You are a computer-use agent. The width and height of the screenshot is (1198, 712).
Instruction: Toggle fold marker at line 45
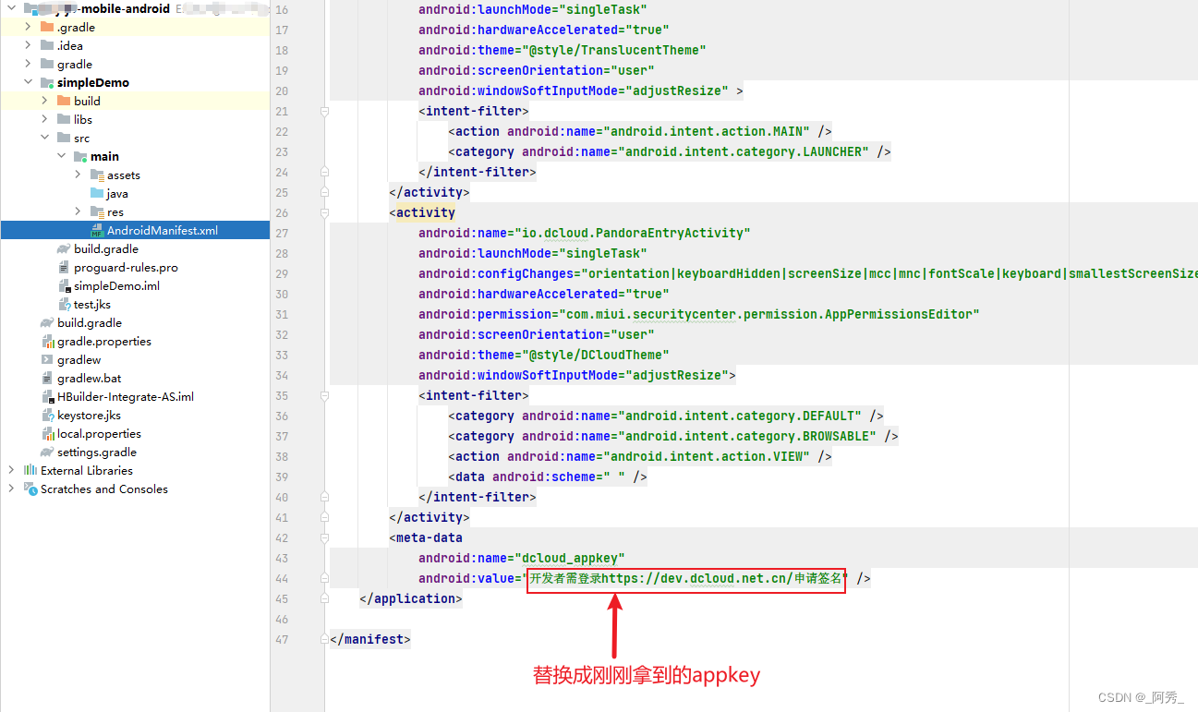[324, 598]
